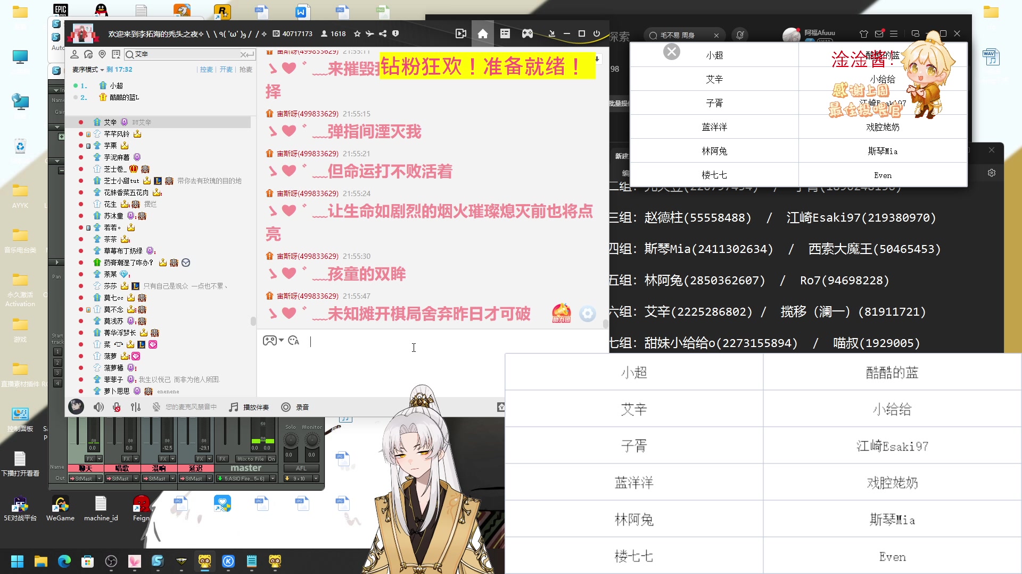Open 混响 channel StMast output dropdown

(x=173, y=478)
